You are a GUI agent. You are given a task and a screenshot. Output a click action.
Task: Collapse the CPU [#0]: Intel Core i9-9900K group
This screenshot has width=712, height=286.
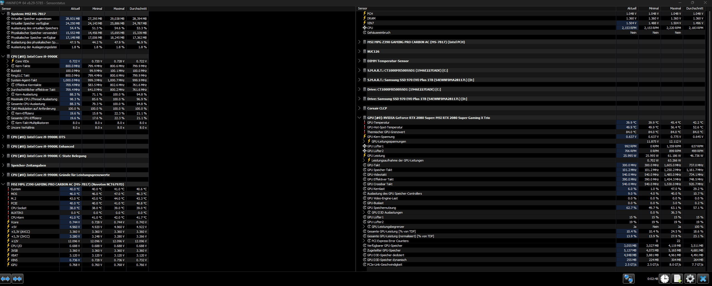click(x=3, y=57)
